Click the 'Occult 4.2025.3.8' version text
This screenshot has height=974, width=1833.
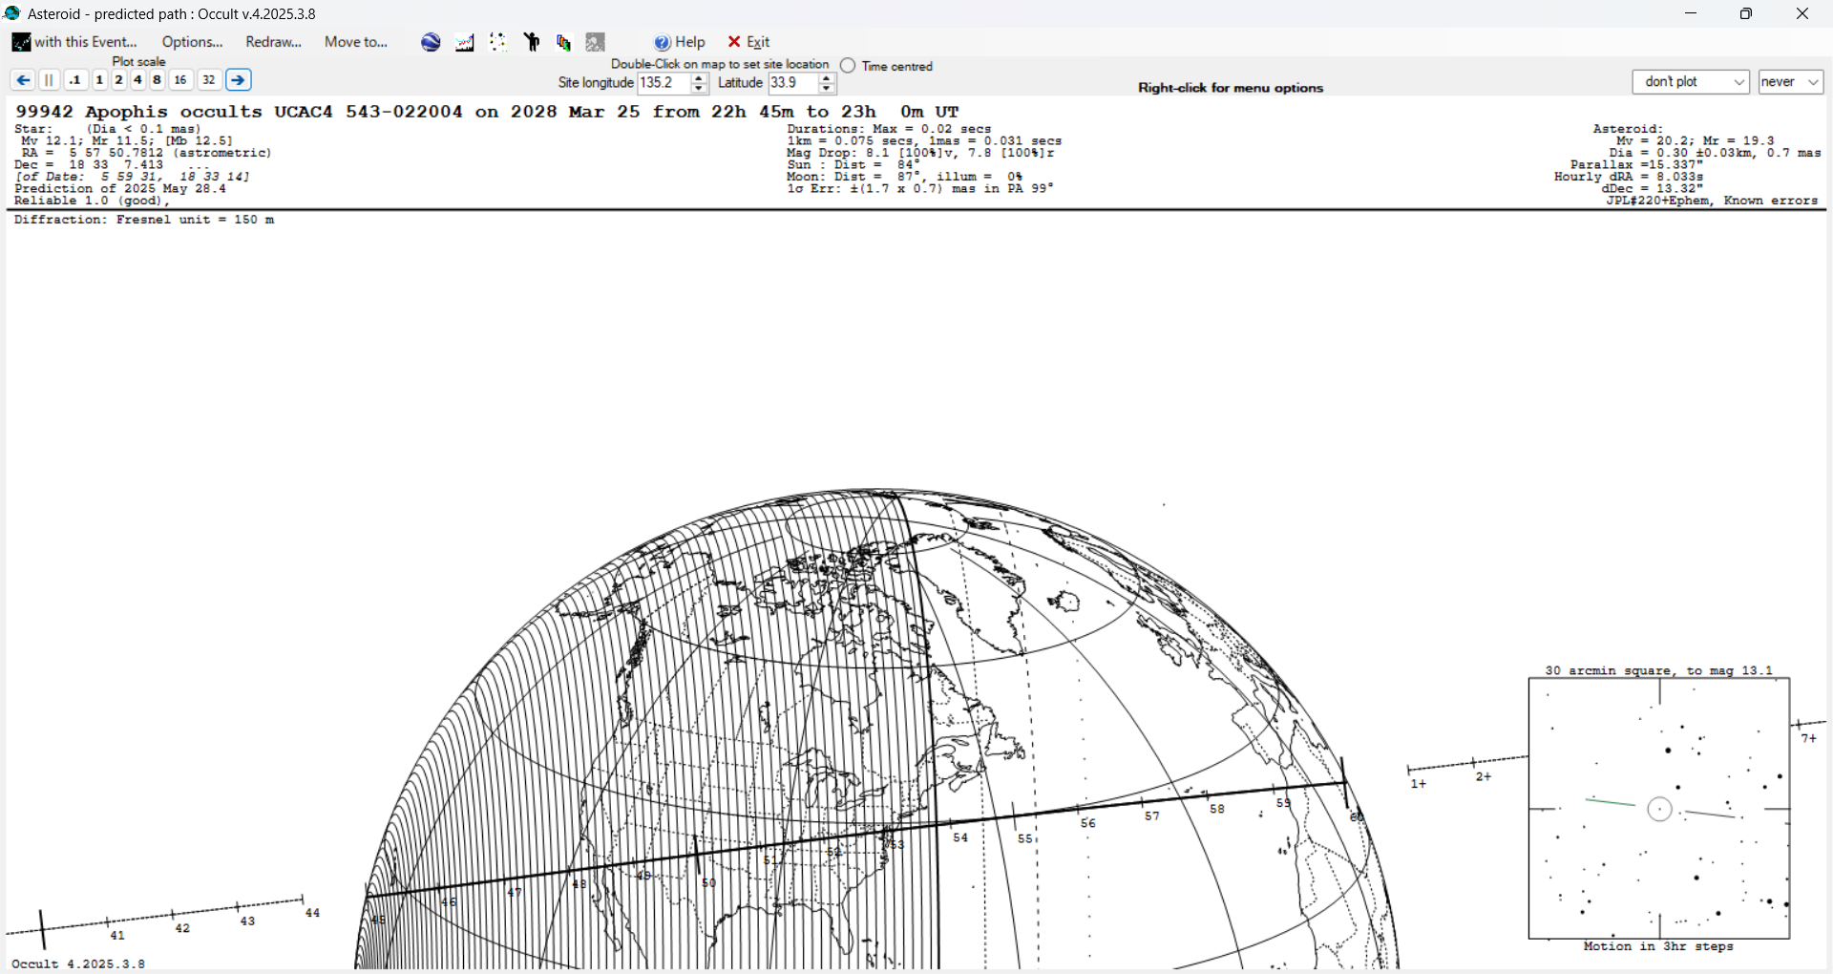click(78, 963)
